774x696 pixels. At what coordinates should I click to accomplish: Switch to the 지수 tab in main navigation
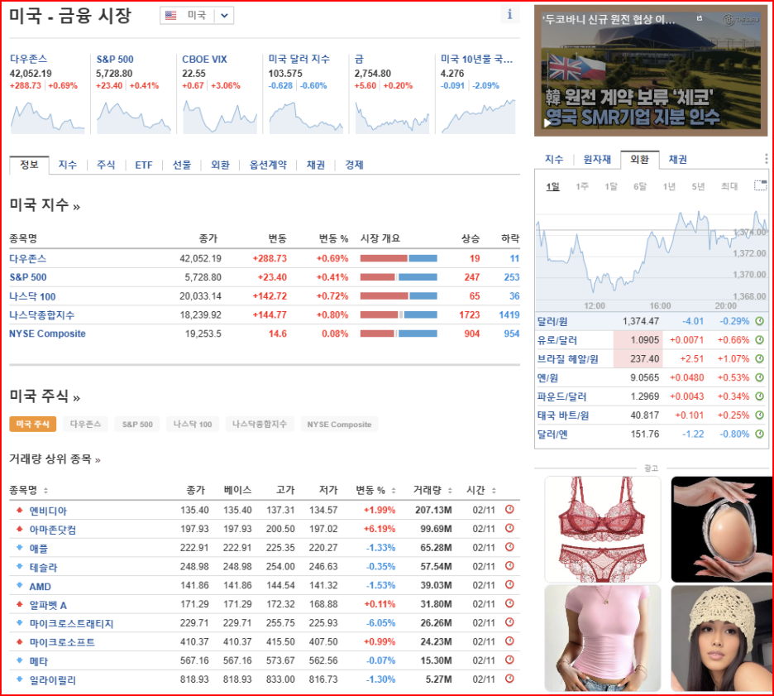(68, 165)
